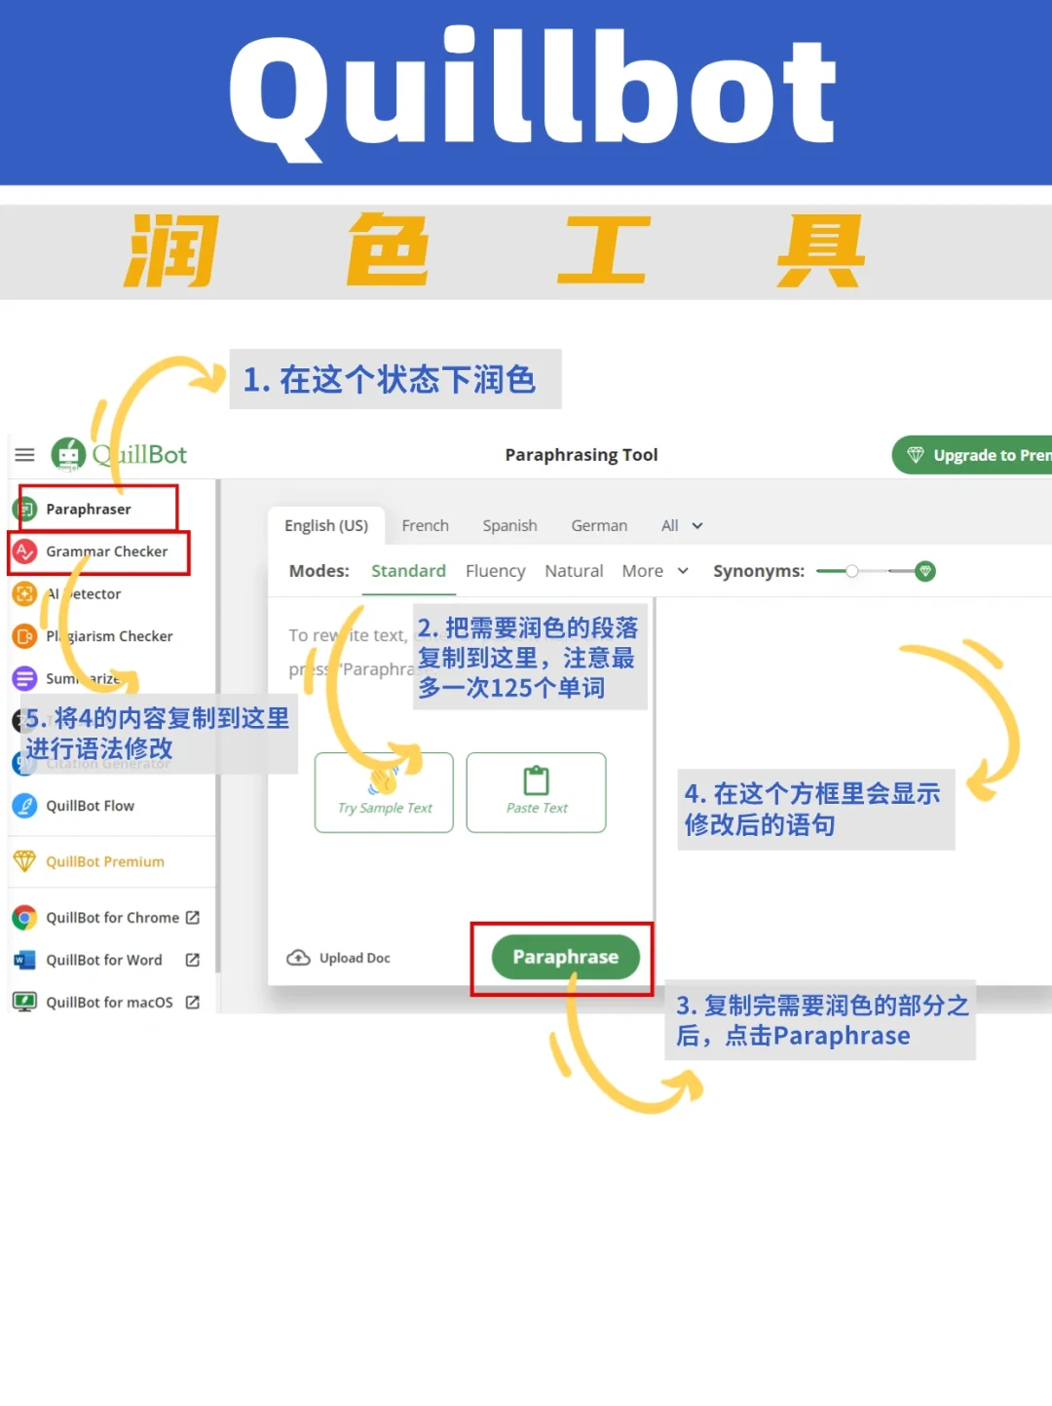Click the premium end of the Synonyms slider
The width and height of the screenshot is (1052, 1406).
tap(925, 571)
